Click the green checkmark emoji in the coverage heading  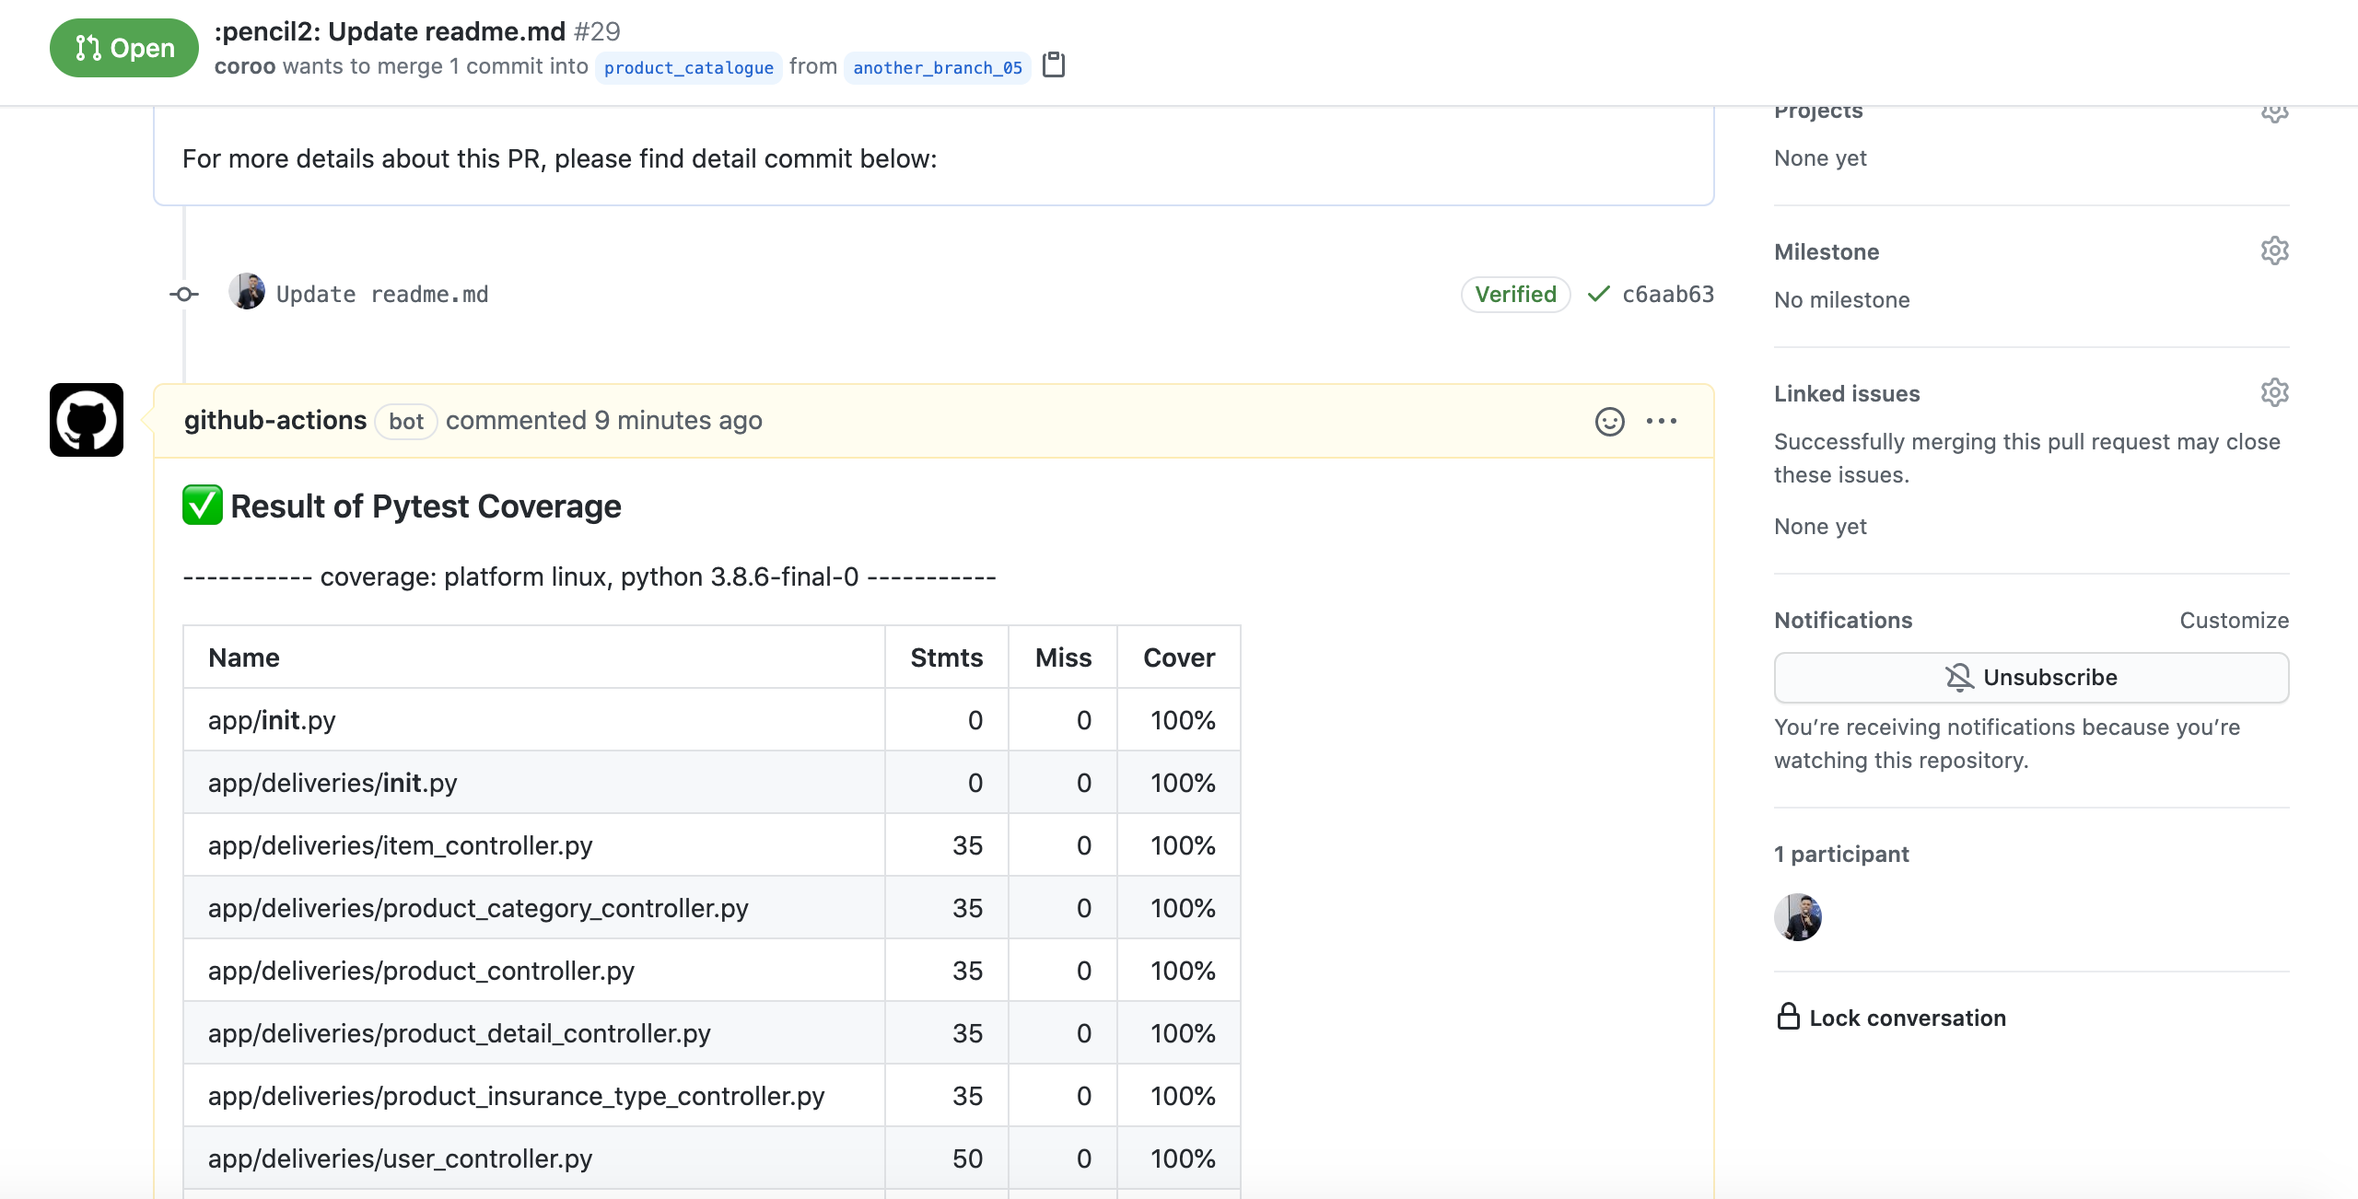coord(203,506)
